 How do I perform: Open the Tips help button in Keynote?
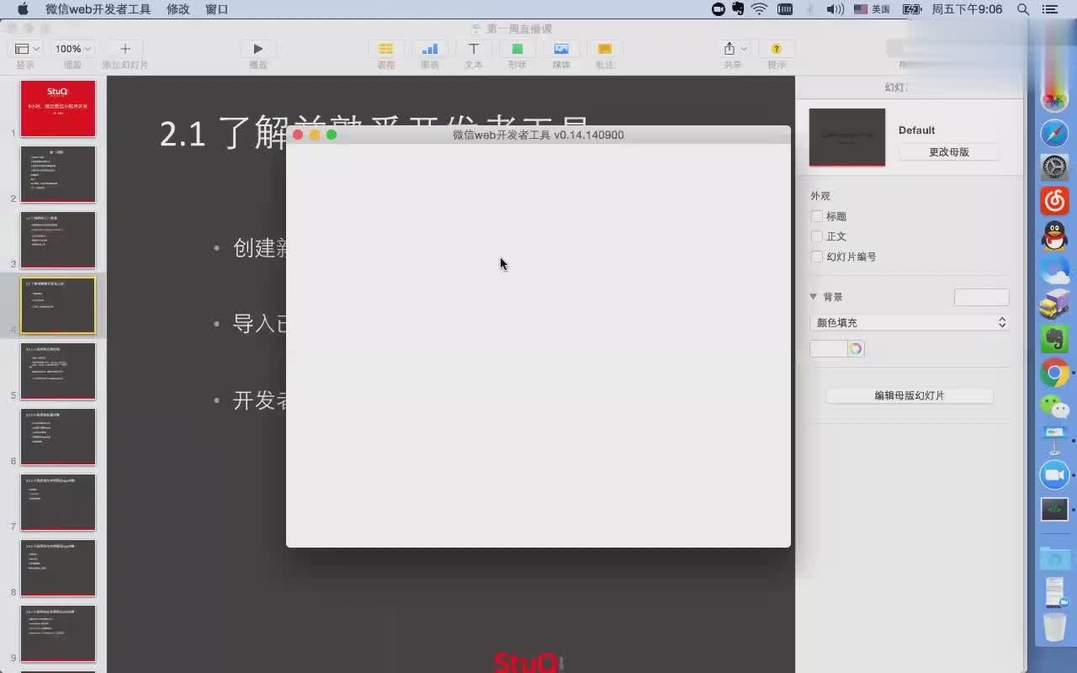tap(777, 49)
